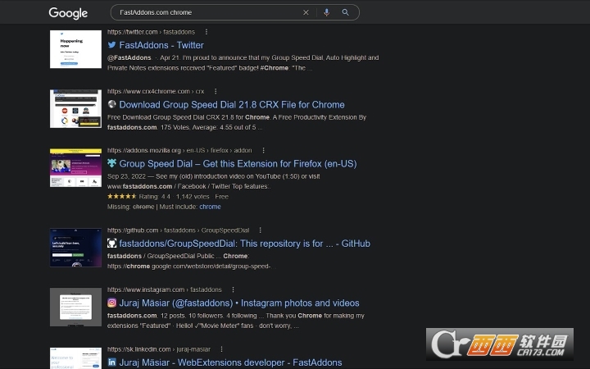Open Juraj Mäsiar Instagram photos and videos link

[x=239, y=303]
